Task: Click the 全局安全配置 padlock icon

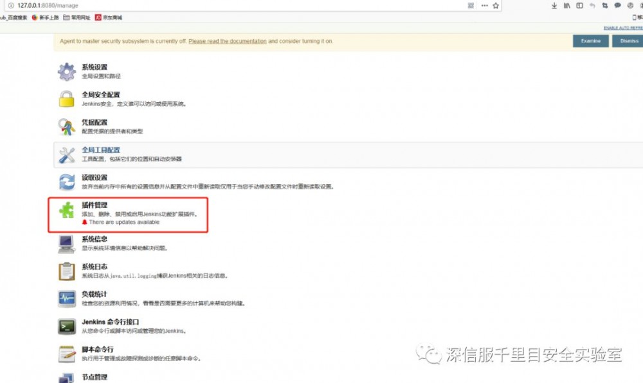Action: coord(66,100)
